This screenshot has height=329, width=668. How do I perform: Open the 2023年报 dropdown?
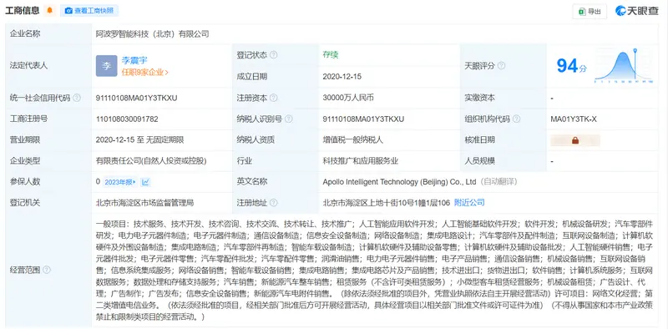pyautogui.click(x=119, y=182)
